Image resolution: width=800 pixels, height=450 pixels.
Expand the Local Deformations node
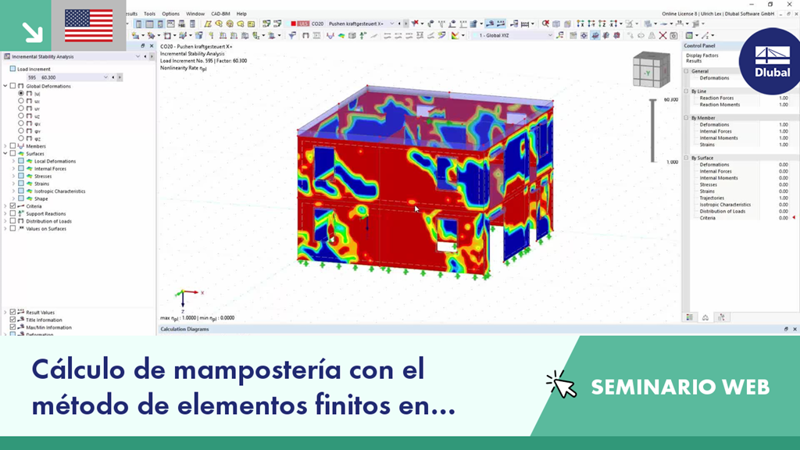click(13, 161)
